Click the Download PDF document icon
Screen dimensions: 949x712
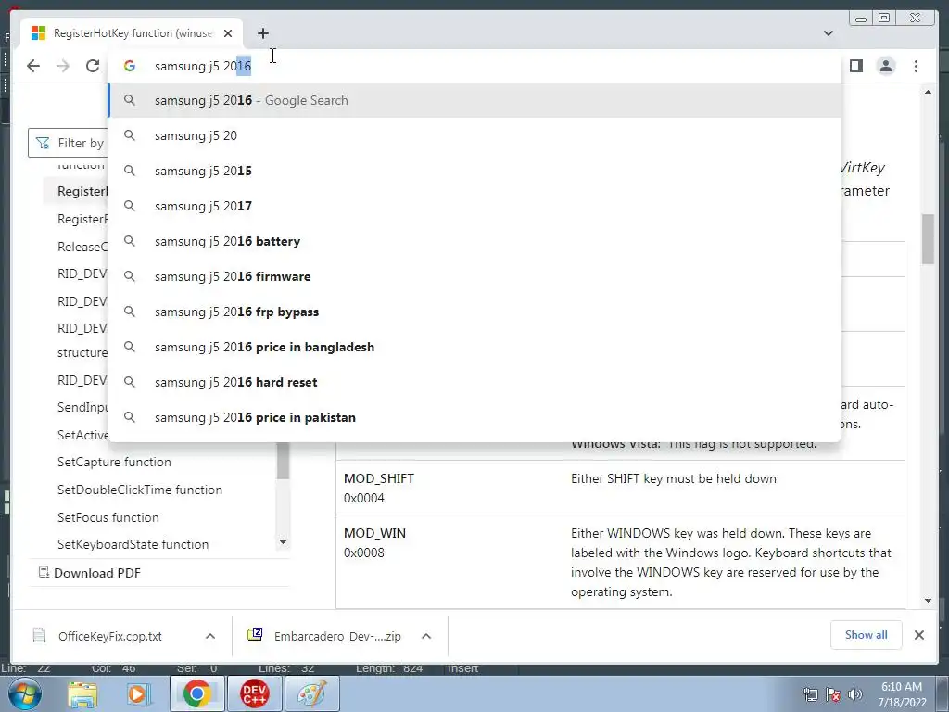(44, 572)
